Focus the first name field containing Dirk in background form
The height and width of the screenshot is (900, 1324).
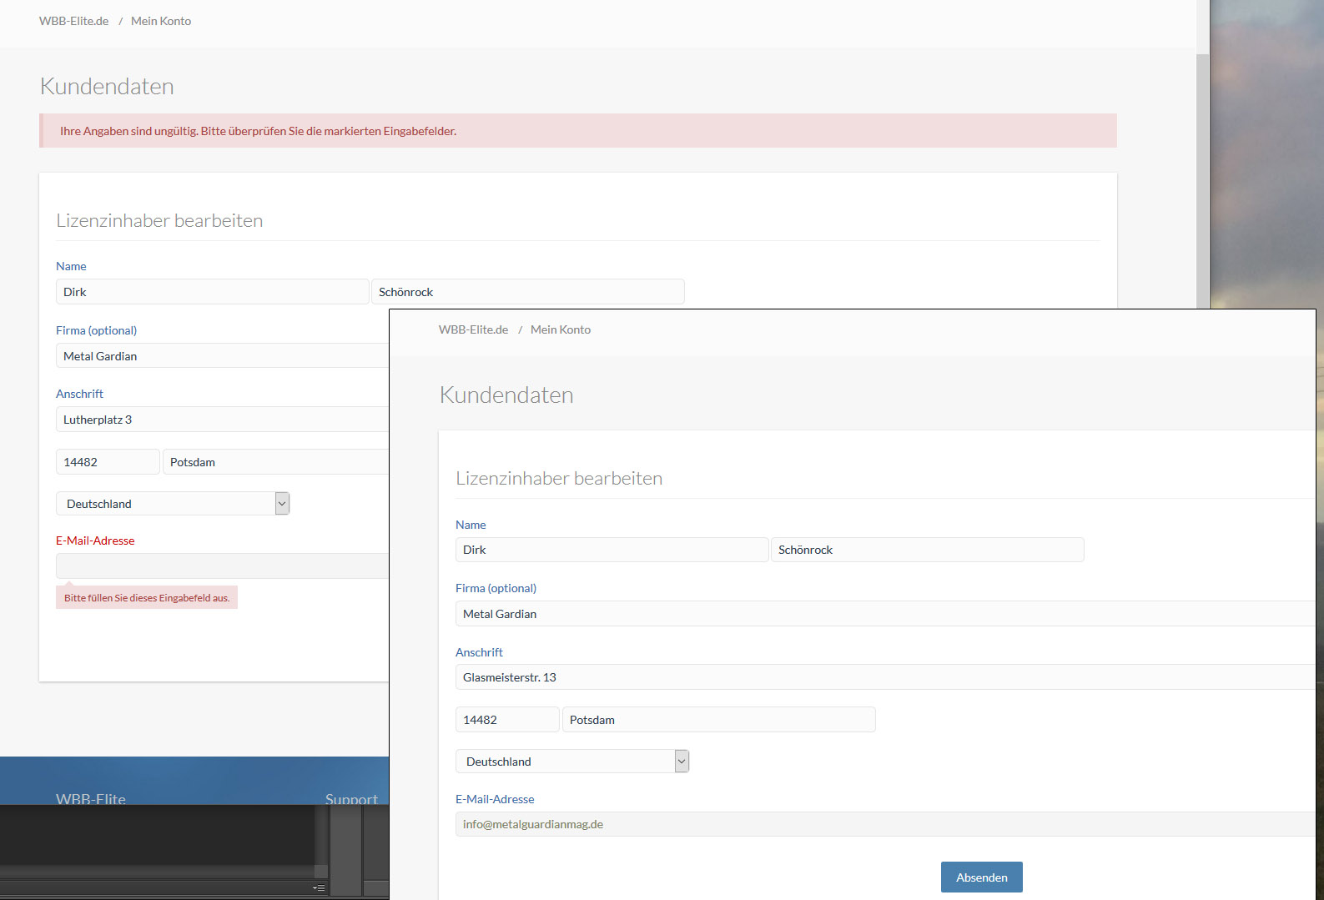pos(212,292)
